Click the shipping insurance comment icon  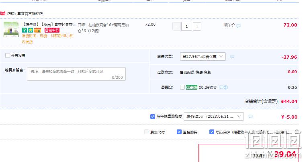(221, 87)
